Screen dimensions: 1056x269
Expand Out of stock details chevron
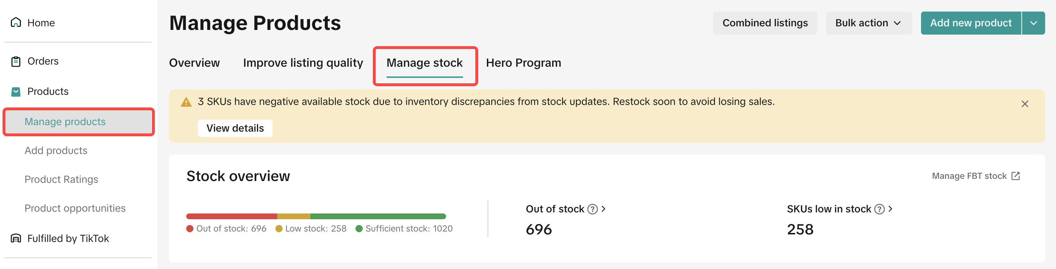[x=603, y=209]
